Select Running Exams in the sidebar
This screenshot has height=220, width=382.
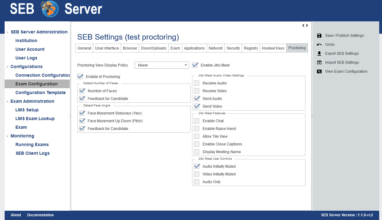coord(32,145)
